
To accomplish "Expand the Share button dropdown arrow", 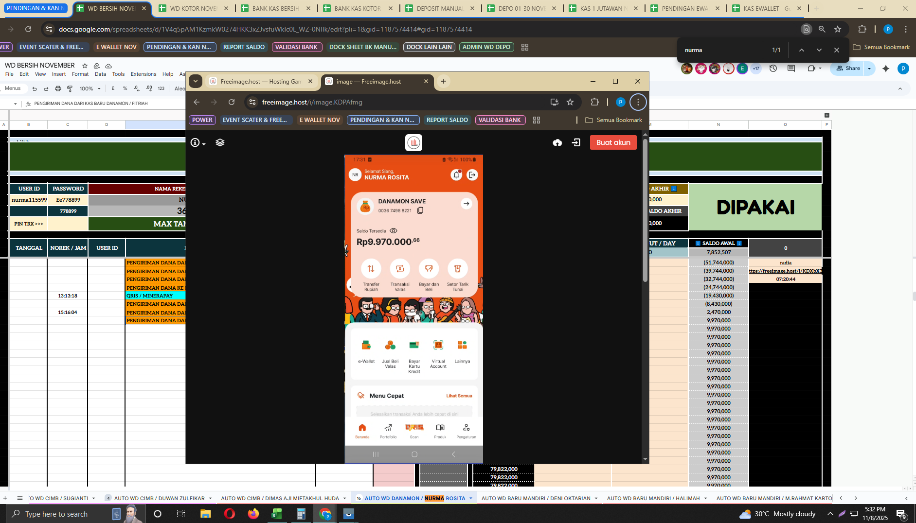I will [x=869, y=69].
